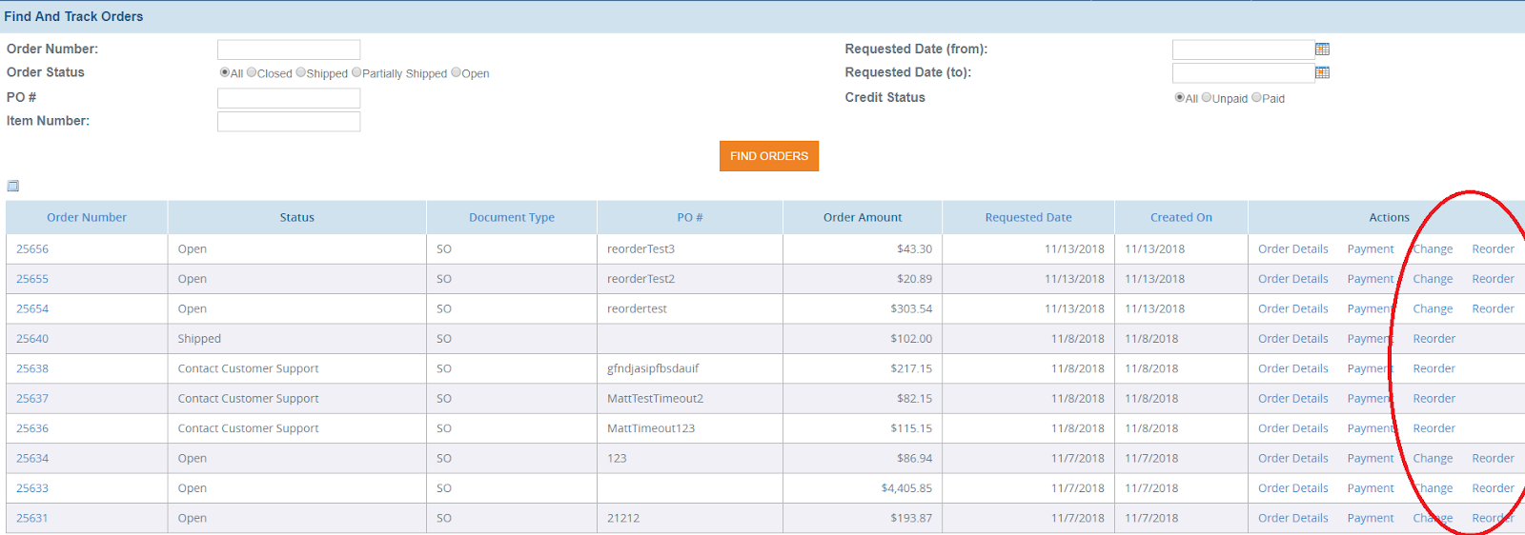This screenshot has height=535, width=1525.
Task: View Order Details for order 25640
Action: (x=1293, y=338)
